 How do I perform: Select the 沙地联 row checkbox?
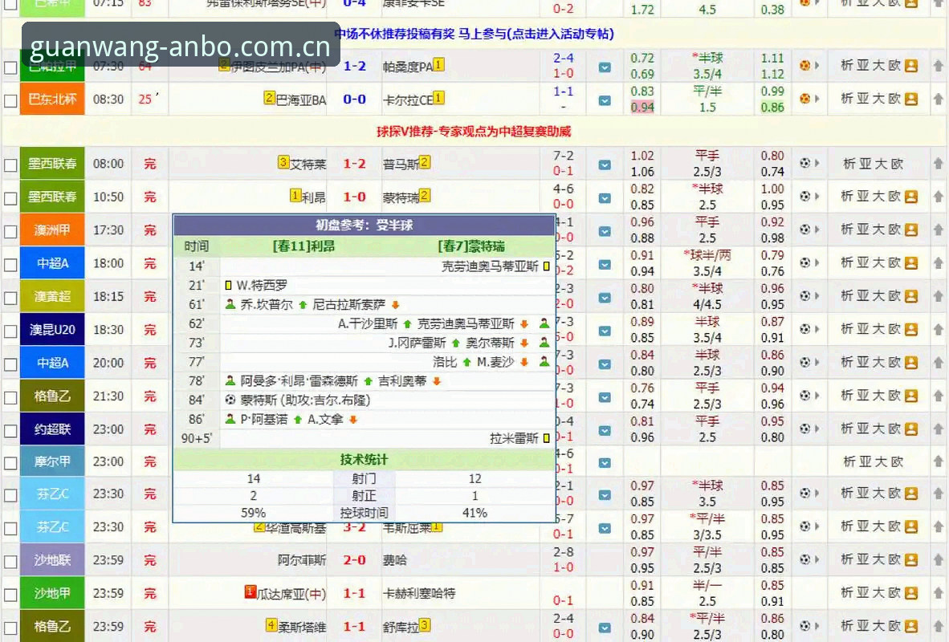tap(10, 562)
